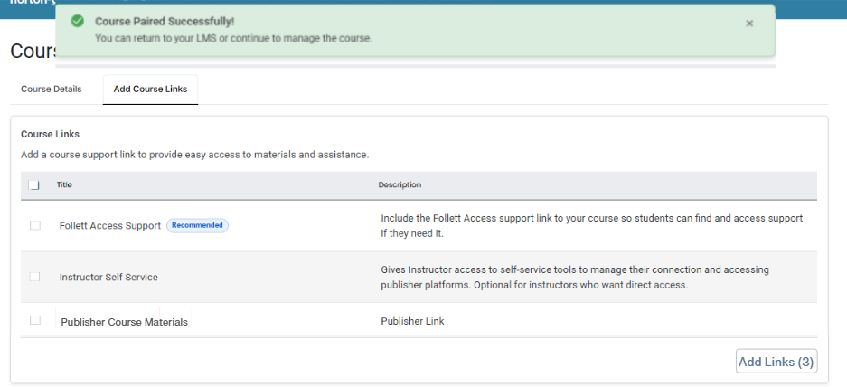Click the 'Add a course support link' instruction
This screenshot has width=847, height=387.
click(194, 155)
